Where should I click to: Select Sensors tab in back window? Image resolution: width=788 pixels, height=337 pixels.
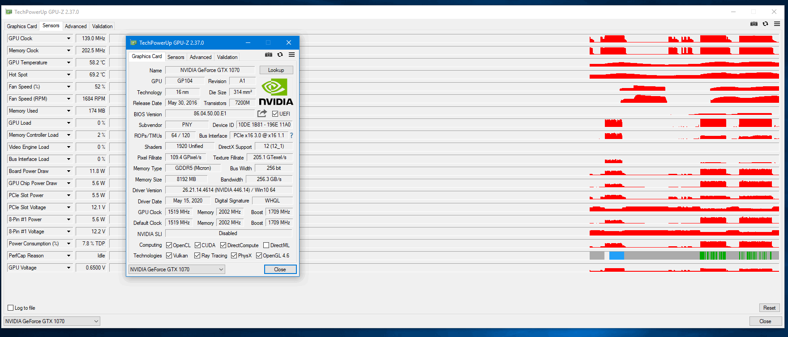[x=51, y=26]
